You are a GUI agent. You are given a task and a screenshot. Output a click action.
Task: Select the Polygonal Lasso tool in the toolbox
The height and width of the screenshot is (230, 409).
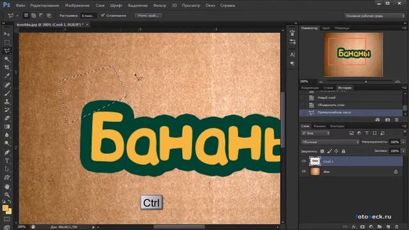coord(7,51)
